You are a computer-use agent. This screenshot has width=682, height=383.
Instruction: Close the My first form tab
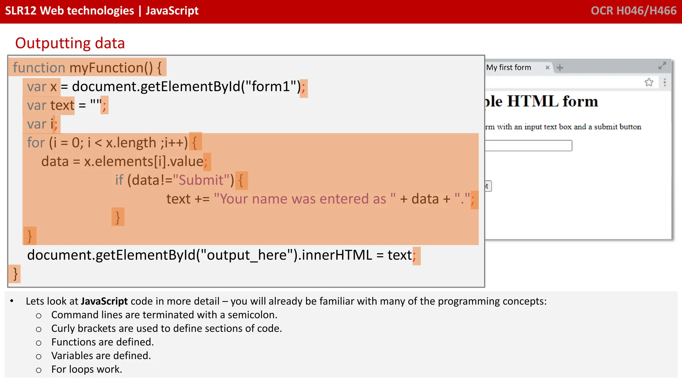[547, 67]
